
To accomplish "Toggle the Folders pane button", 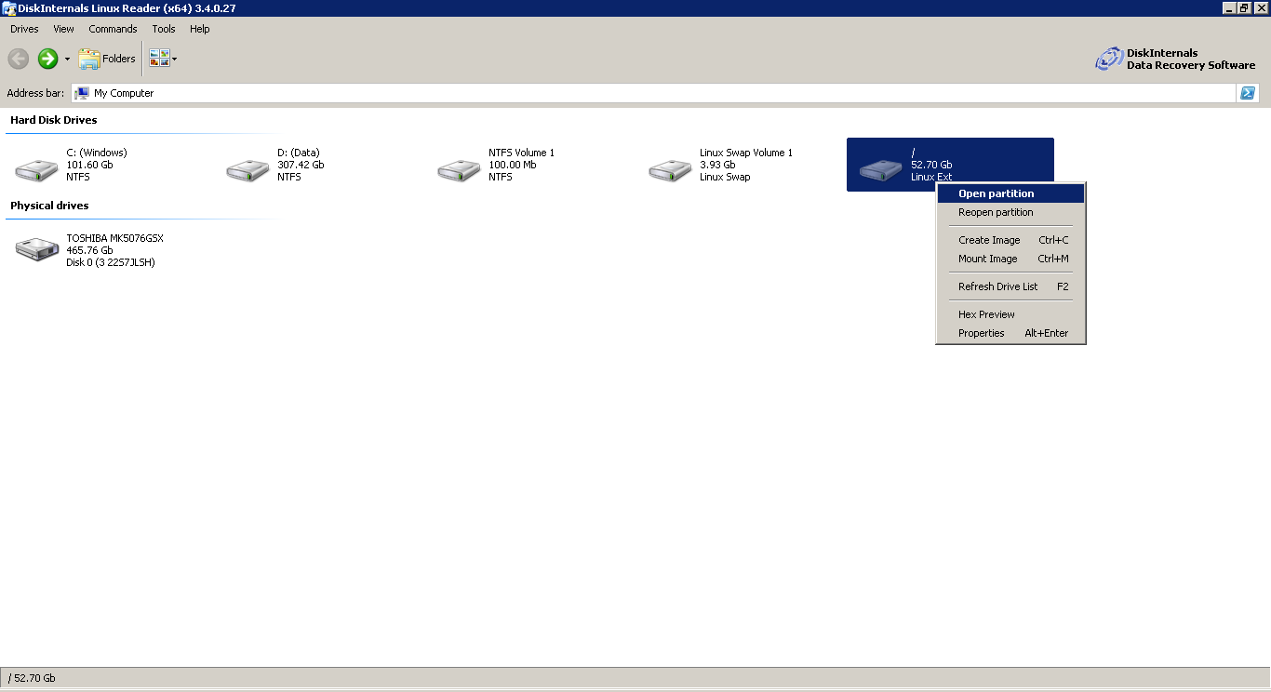I will pyautogui.click(x=107, y=59).
